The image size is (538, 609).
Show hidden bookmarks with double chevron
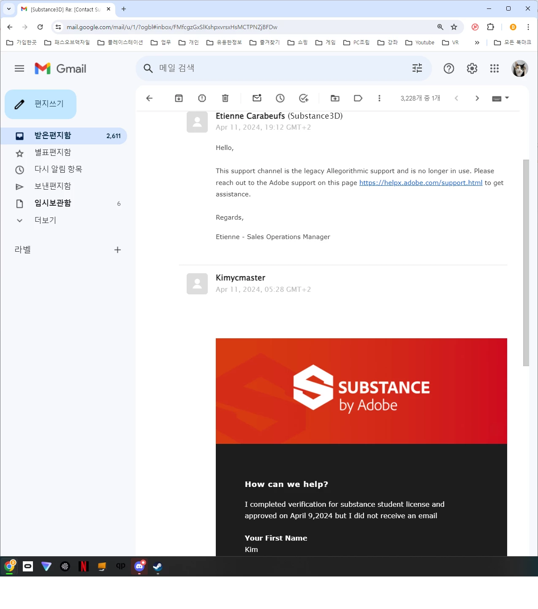pyautogui.click(x=477, y=43)
